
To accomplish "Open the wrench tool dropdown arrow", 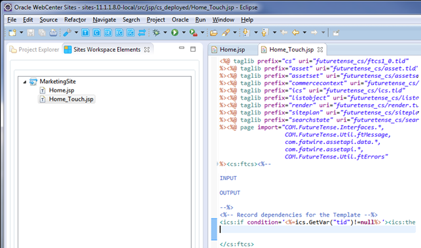I will click(76, 33).
